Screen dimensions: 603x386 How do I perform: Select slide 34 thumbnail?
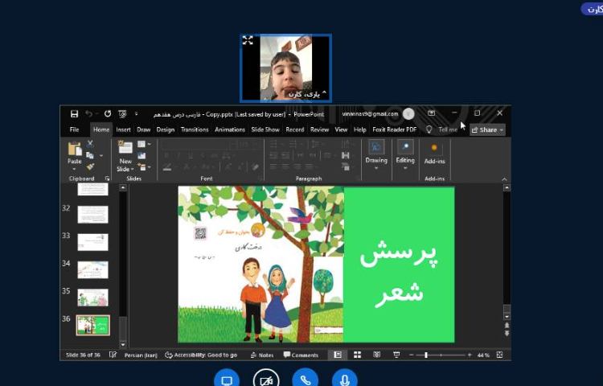click(x=92, y=270)
